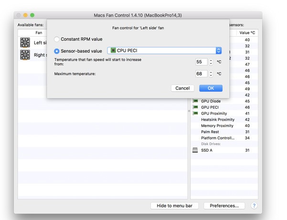This screenshot has width=287, height=220.
Task: Select the GPU Proximity label
Action: point(214,114)
